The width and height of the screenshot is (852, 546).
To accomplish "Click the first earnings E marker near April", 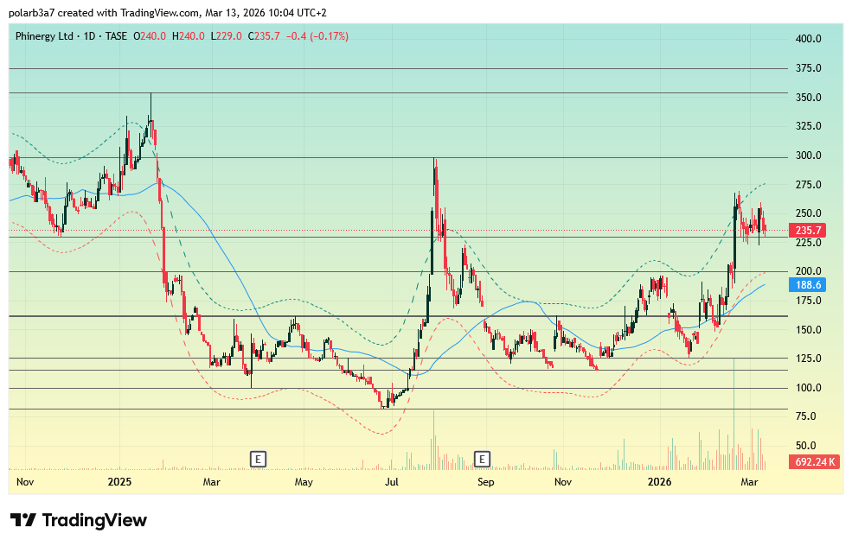I will click(x=258, y=460).
